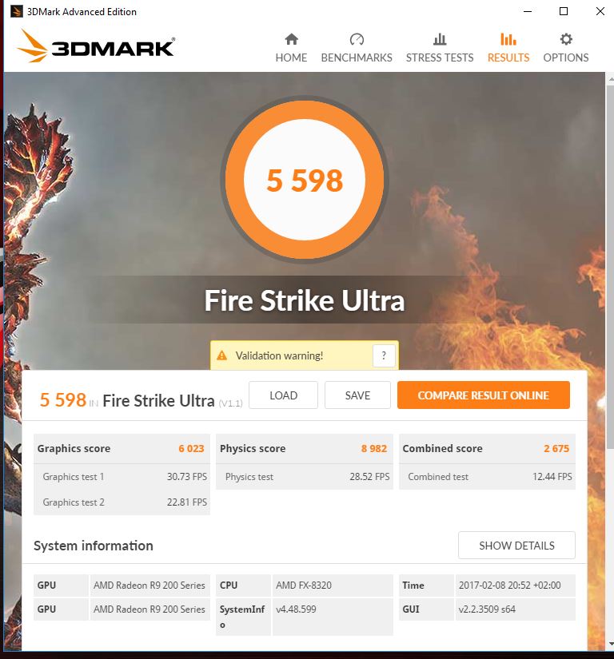Click the 3DMark logo
The height and width of the screenshot is (659, 614).
pos(96,46)
